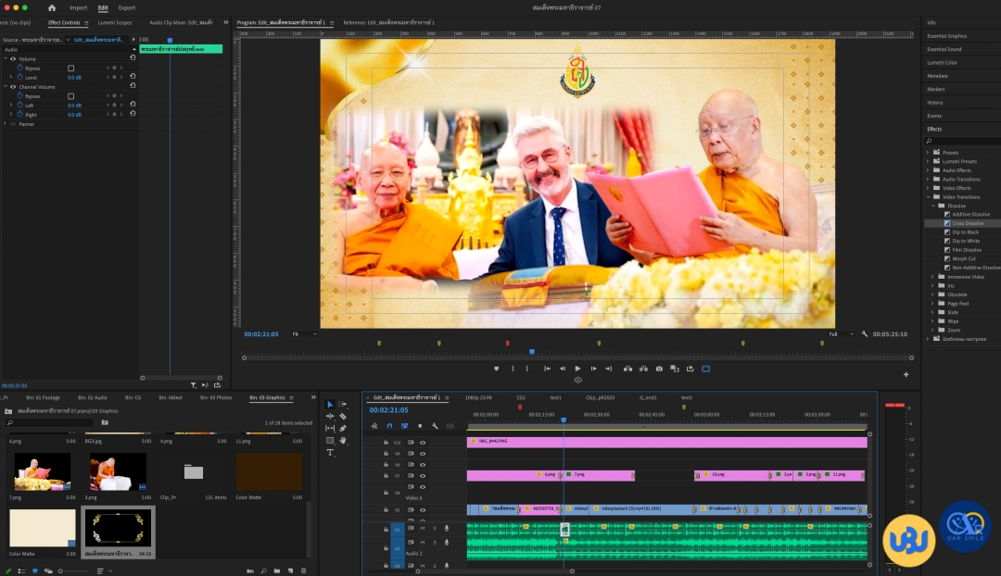Switch to the Lumetri Scopes tab
The height and width of the screenshot is (576, 1001).
115,22
